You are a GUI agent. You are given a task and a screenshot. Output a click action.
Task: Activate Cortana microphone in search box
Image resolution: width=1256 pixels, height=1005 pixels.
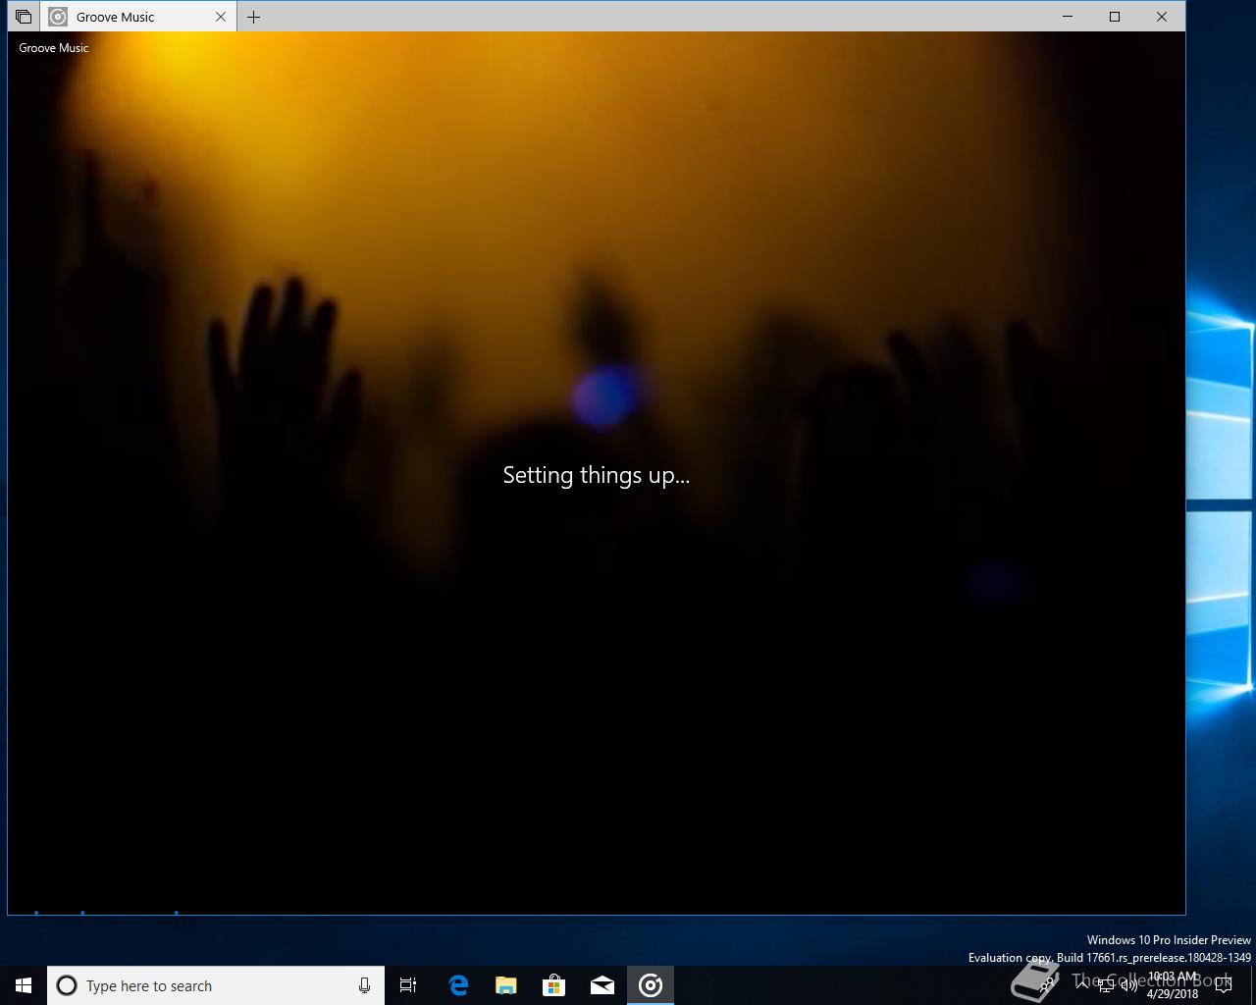tap(364, 985)
